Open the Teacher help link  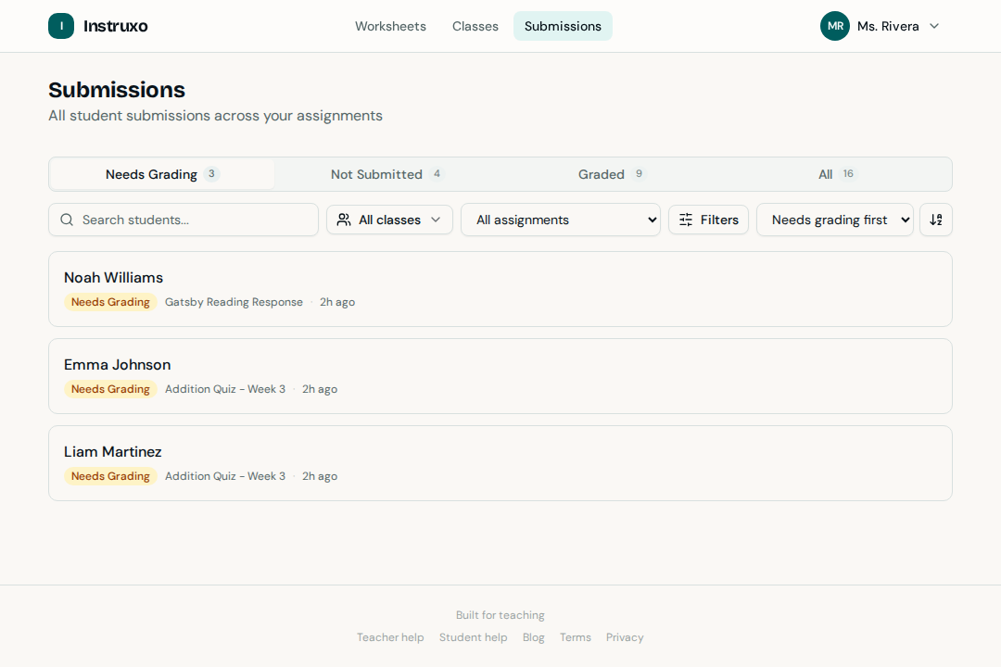(x=390, y=637)
